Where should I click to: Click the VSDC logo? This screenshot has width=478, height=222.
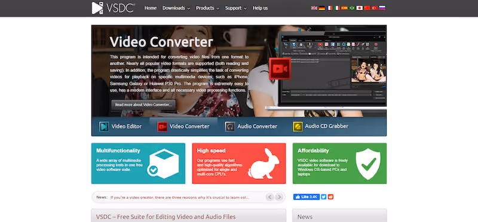[114, 8]
